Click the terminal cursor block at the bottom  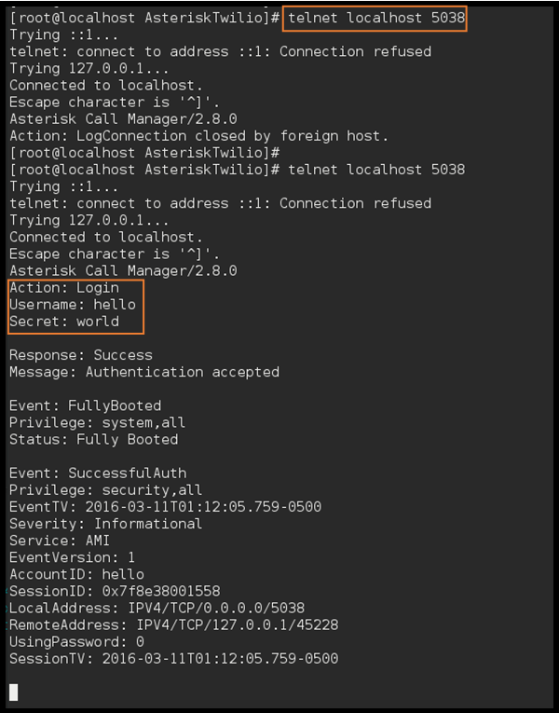(x=14, y=692)
